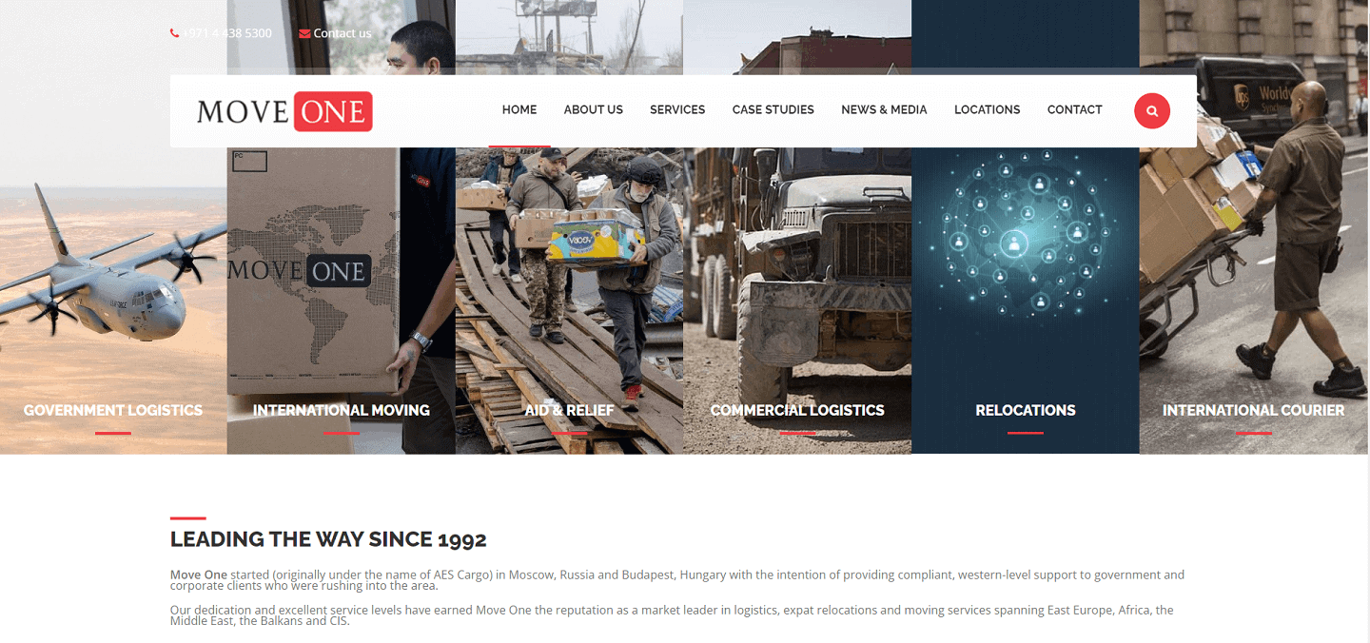Open the Home menu item
1370x643 pixels.
(x=519, y=109)
